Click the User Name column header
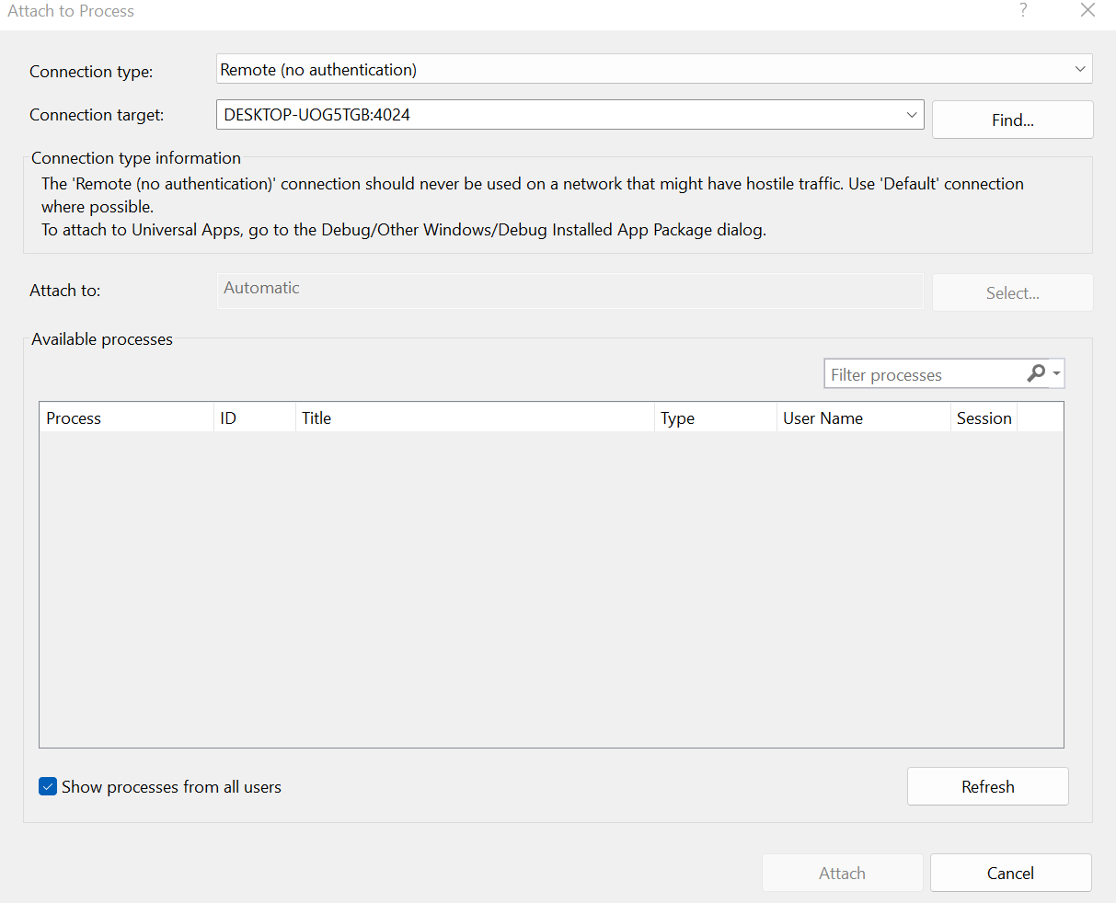Viewport: 1116px width, 903px height. (x=863, y=418)
